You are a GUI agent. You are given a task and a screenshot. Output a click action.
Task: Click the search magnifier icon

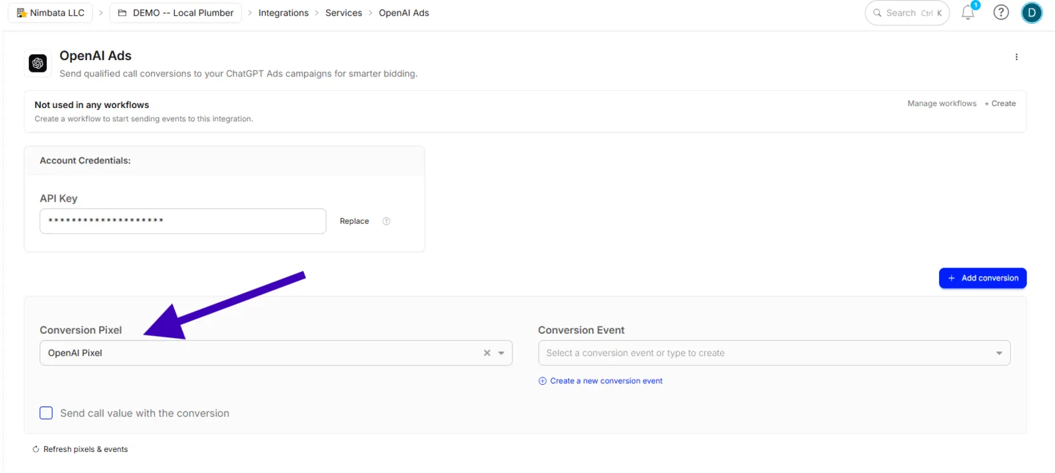pyautogui.click(x=878, y=13)
